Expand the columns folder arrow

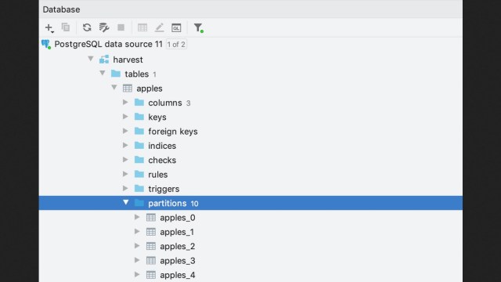pos(125,103)
